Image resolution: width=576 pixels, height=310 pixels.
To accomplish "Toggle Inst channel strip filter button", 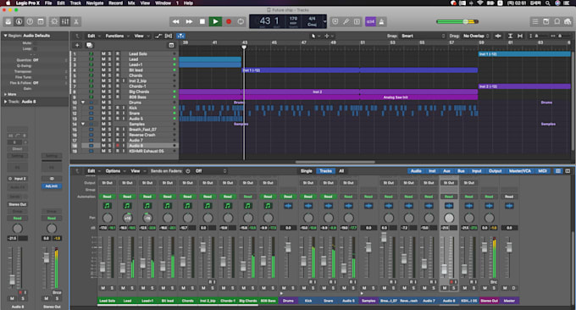I will click(432, 171).
